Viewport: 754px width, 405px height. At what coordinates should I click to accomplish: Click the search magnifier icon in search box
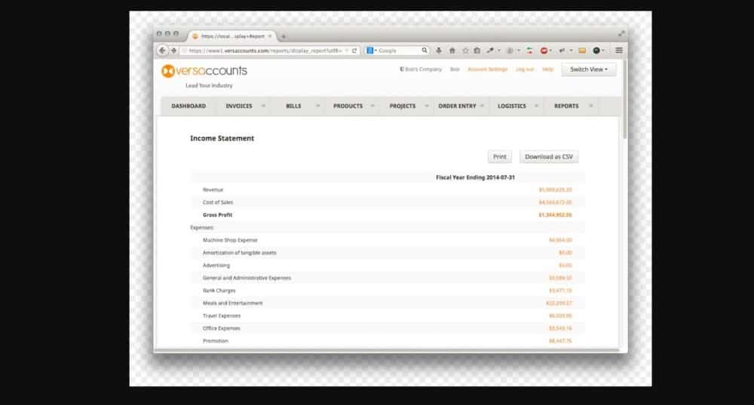[x=425, y=51]
